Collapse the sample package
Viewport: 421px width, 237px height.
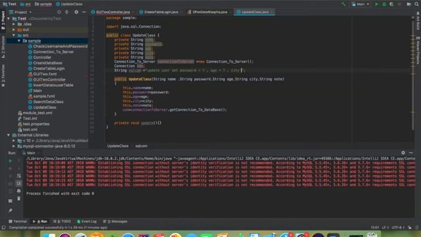click(x=19, y=41)
